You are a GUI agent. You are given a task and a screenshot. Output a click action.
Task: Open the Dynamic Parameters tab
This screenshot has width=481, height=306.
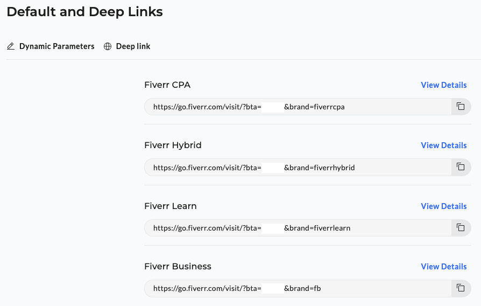click(56, 46)
